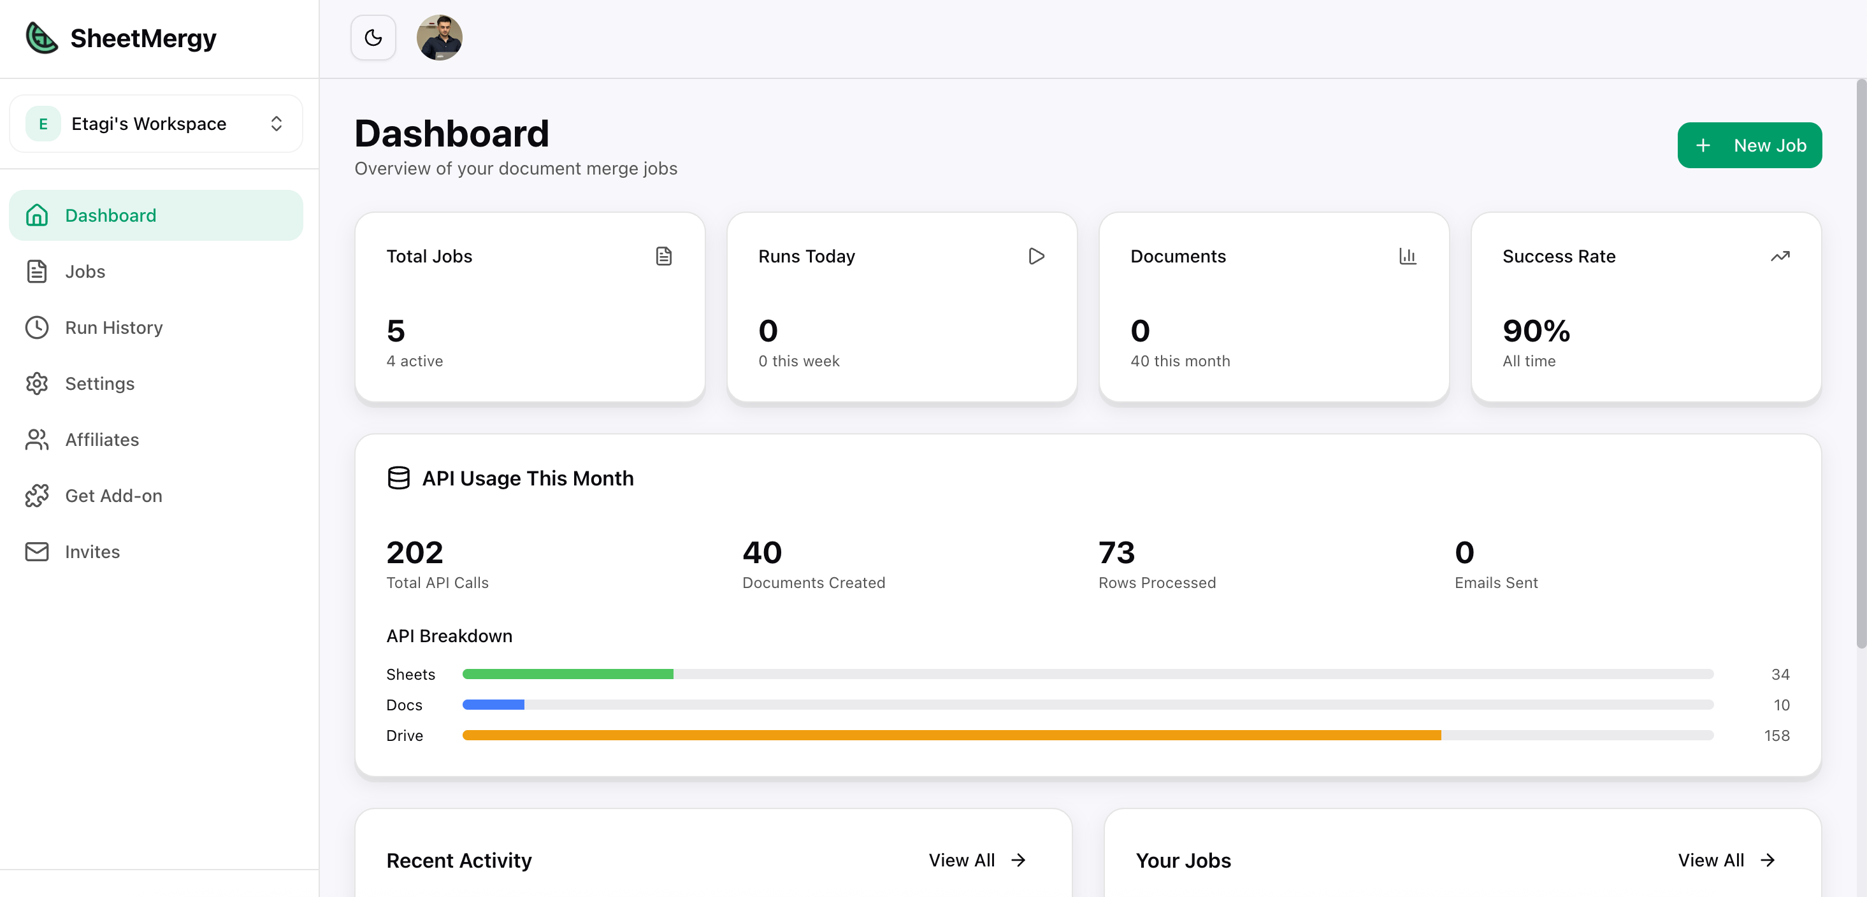Click the orange Drive usage bar
The image size is (1867, 897).
[951, 735]
